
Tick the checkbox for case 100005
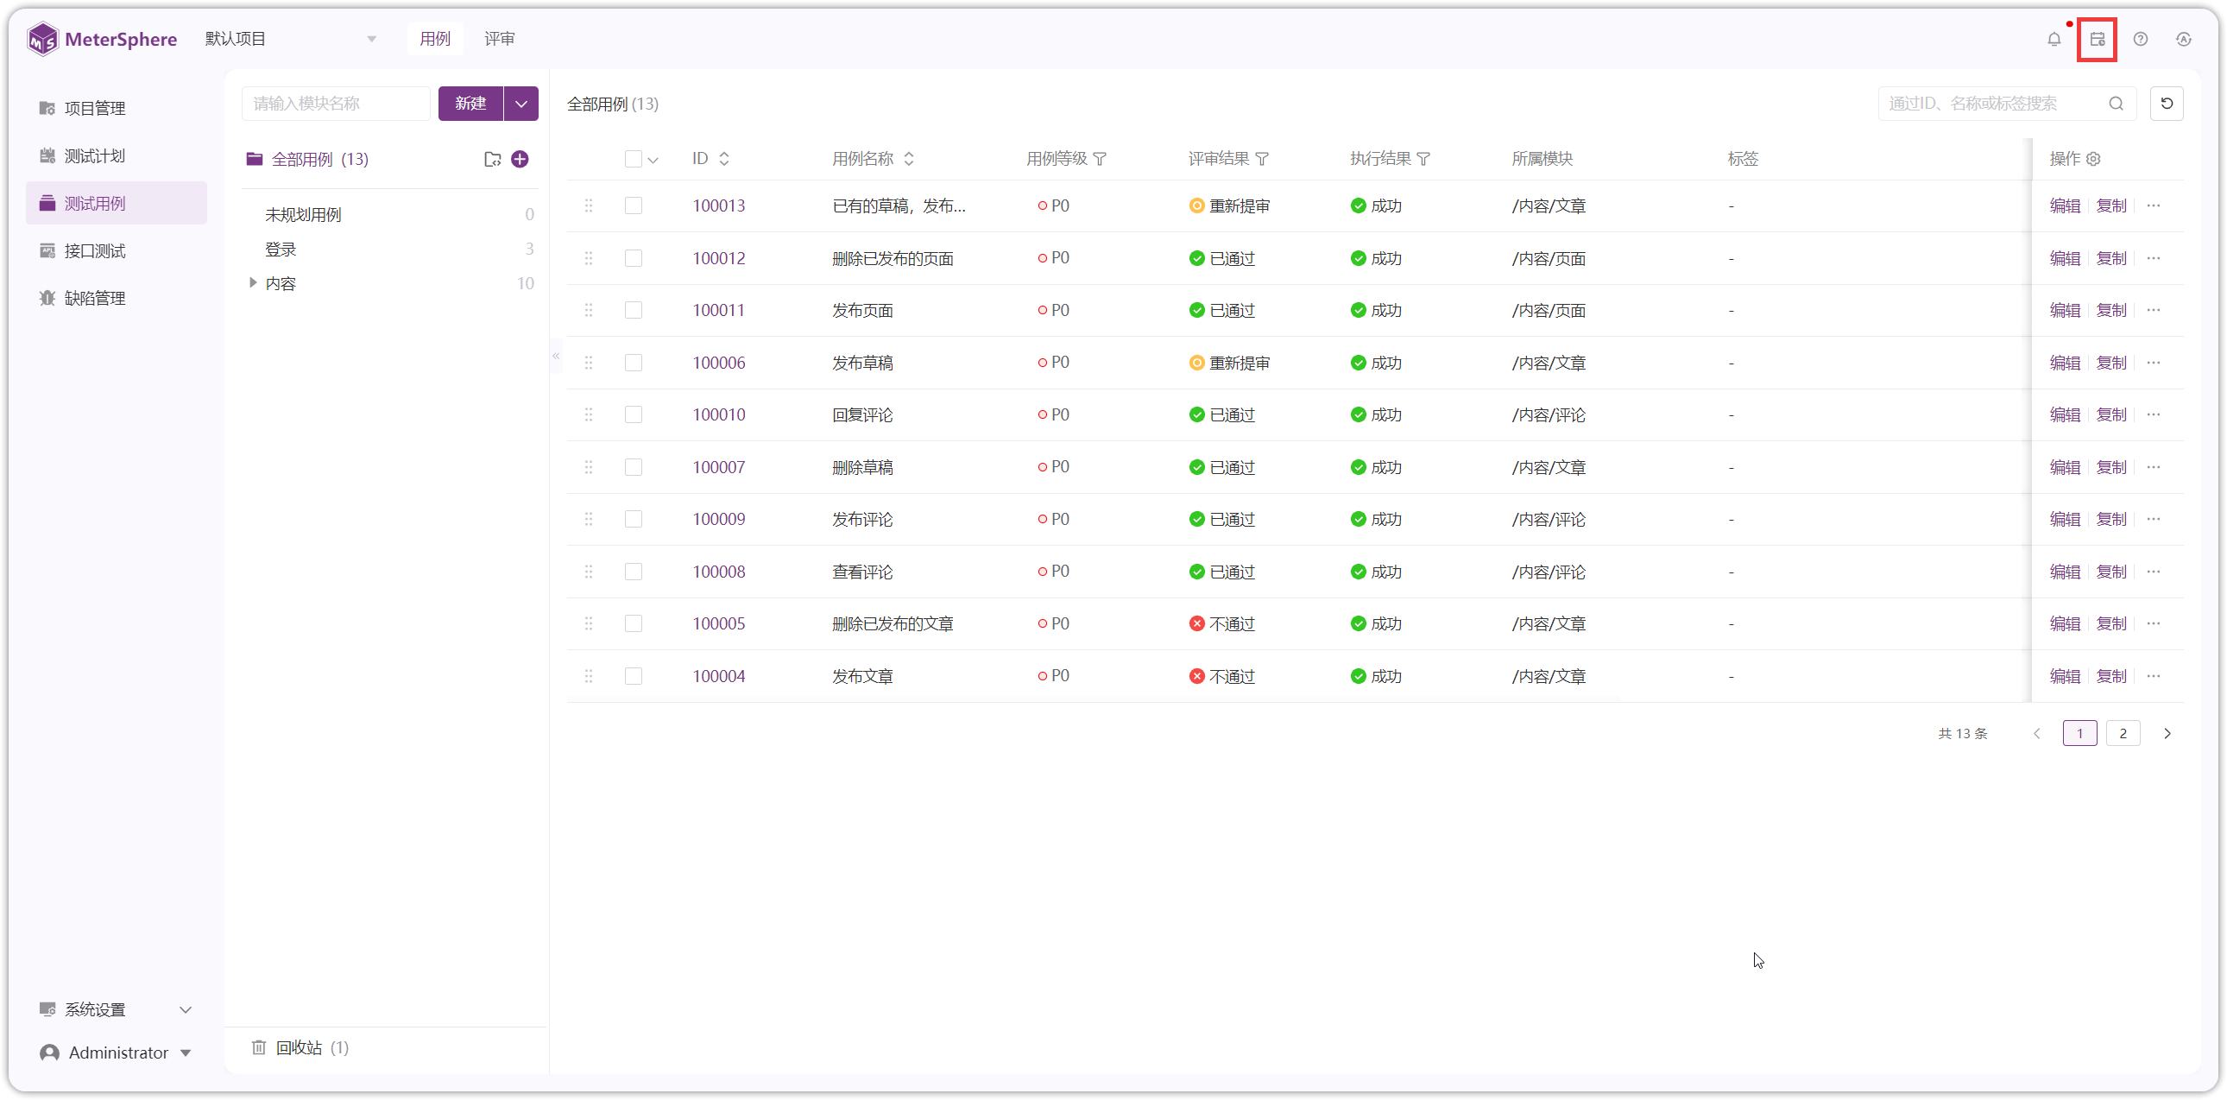(x=633, y=623)
